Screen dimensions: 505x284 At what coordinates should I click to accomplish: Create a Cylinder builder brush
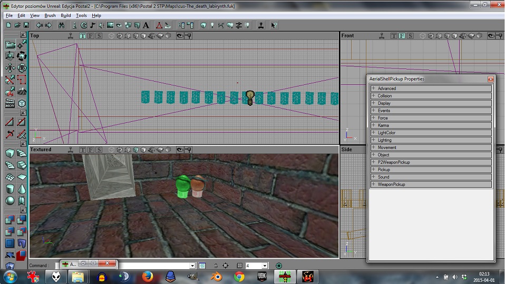click(x=10, y=189)
